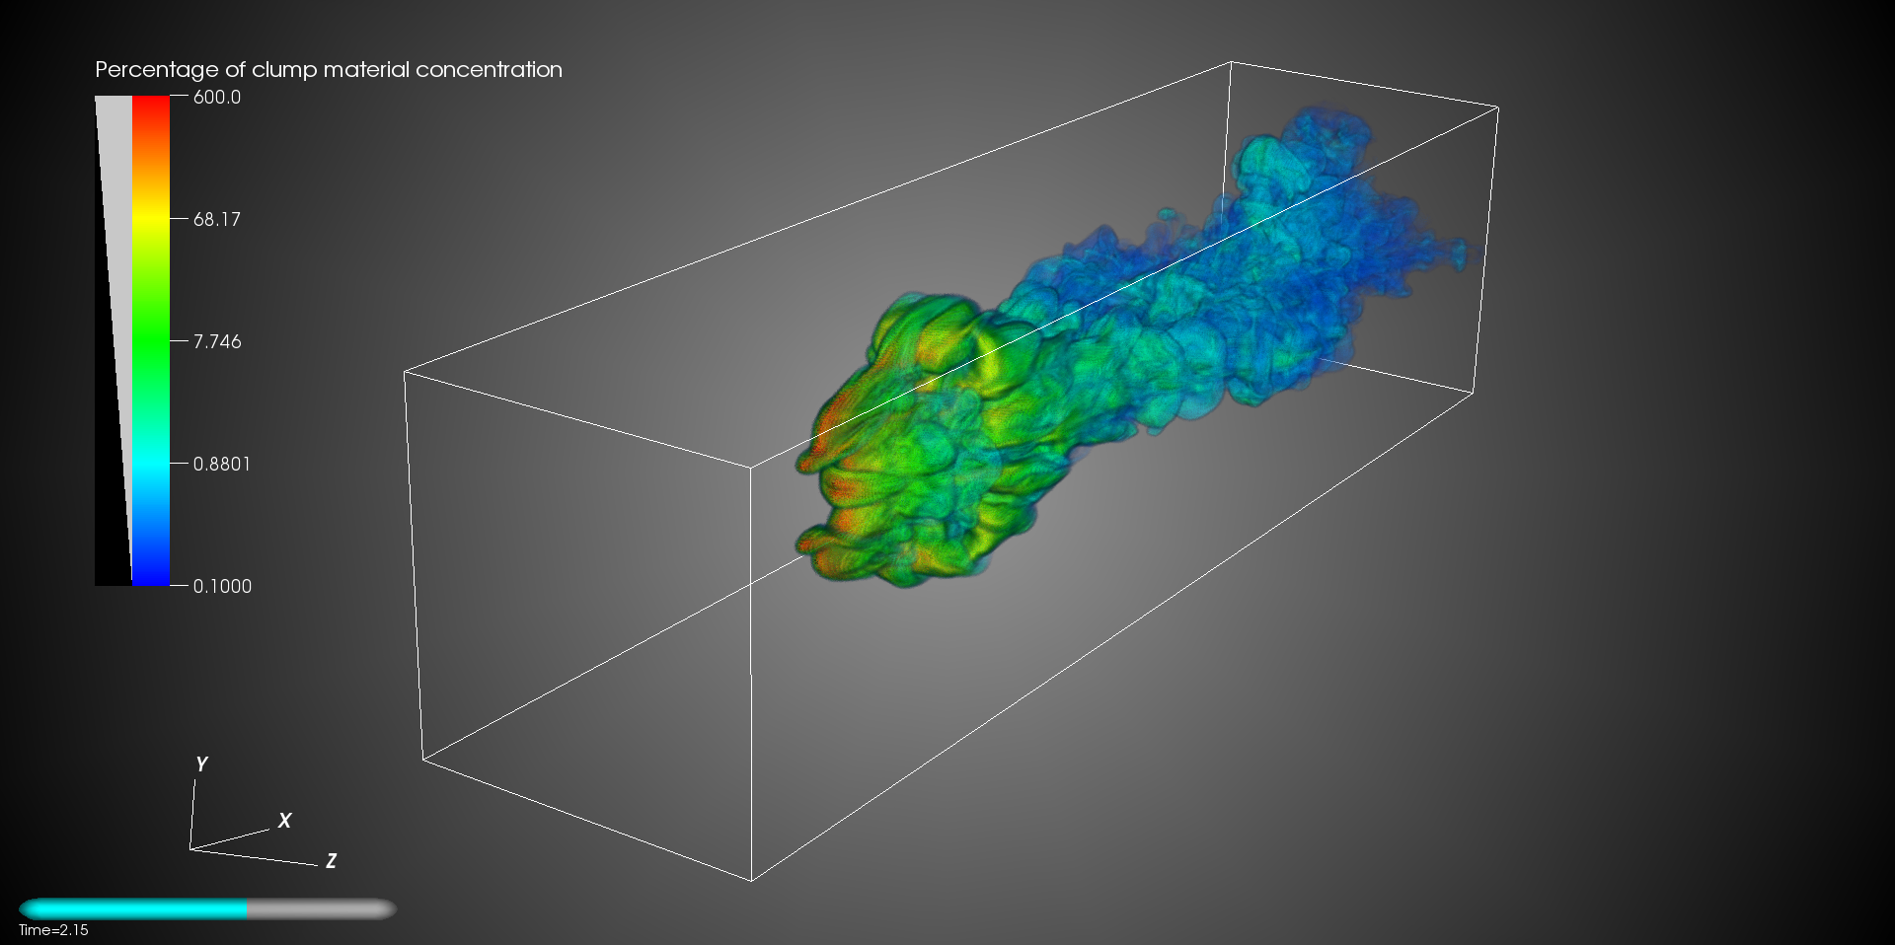Screen dimensions: 1895x945
Task: Click the gray opacity ramp beside the color bar
Action: [x=114, y=340]
